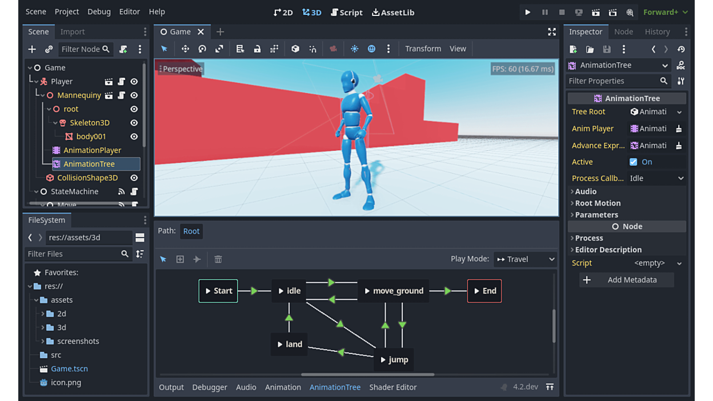The width and height of the screenshot is (713, 401).
Task: Click the delete trash icon in AnimationTree toolbar
Action: pos(218,259)
